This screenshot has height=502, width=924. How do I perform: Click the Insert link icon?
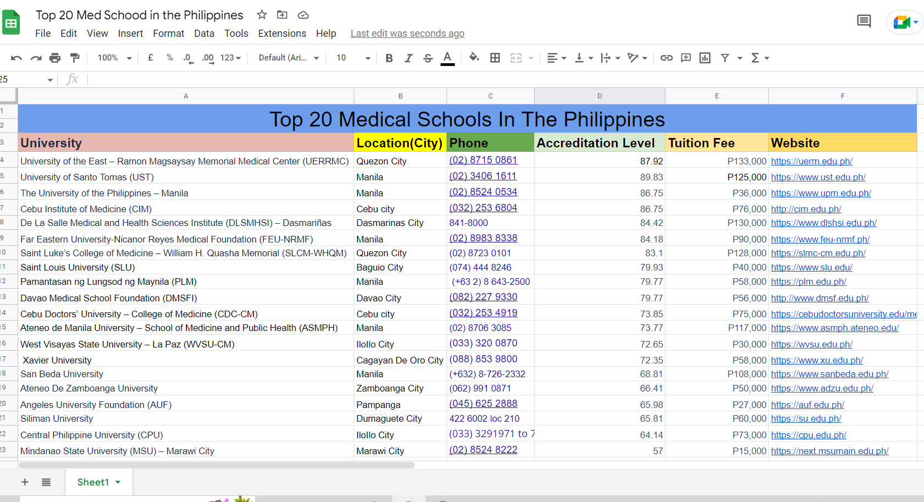pyautogui.click(x=667, y=58)
